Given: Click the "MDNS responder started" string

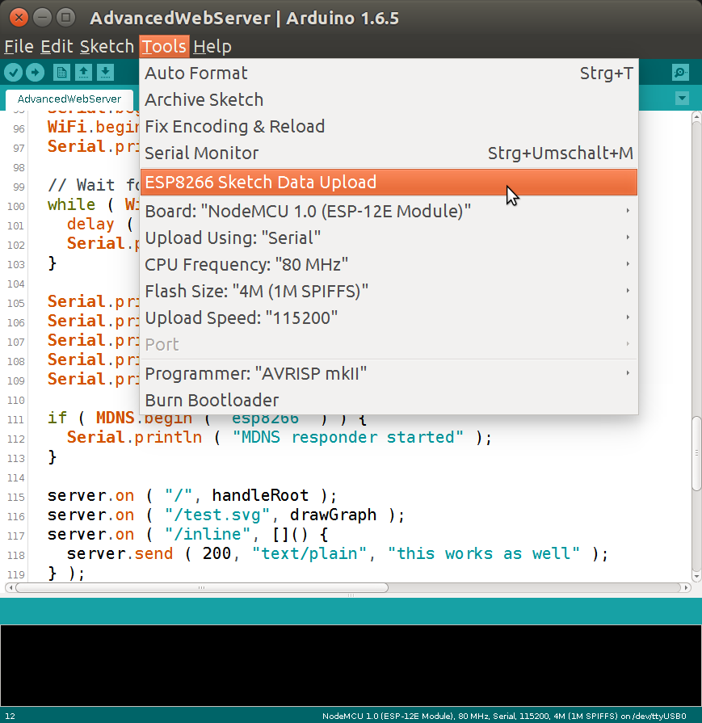Looking at the screenshot, I should pyautogui.click(x=348, y=437).
